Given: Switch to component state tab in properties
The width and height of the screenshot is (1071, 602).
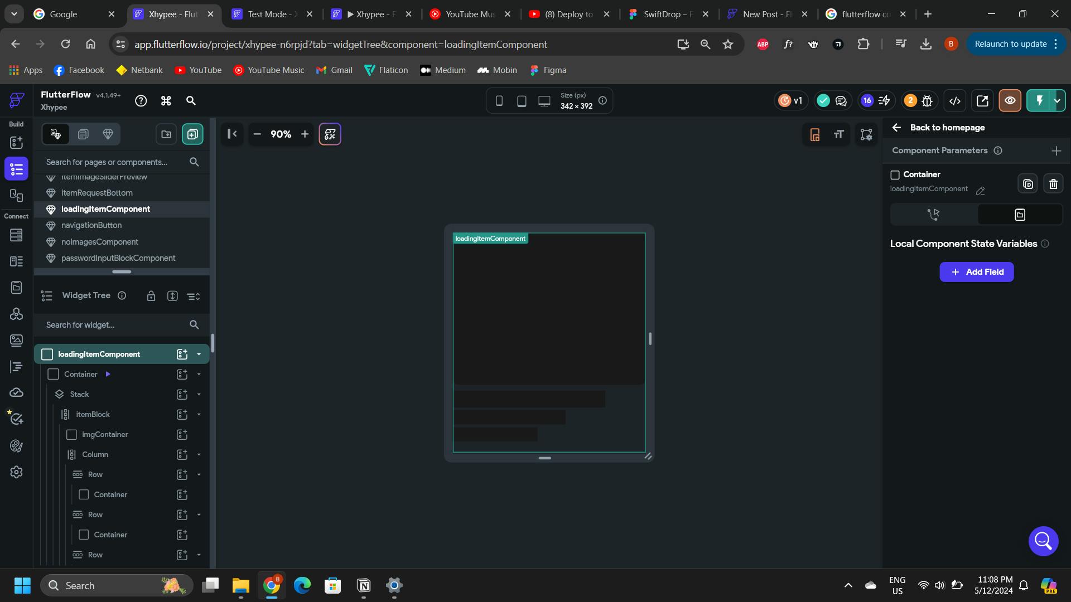Looking at the screenshot, I should pyautogui.click(x=1020, y=215).
